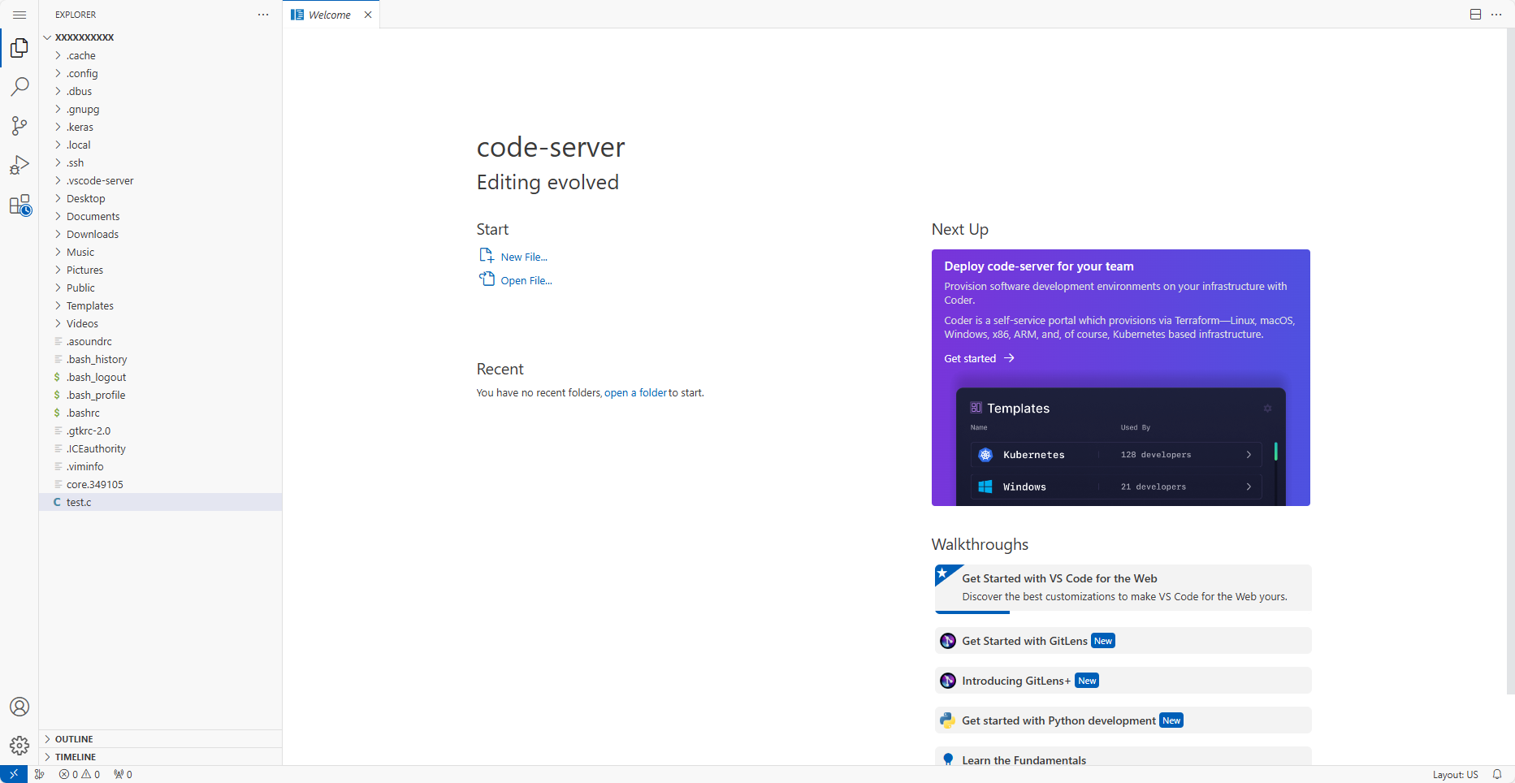Expand the .config folder
The width and height of the screenshot is (1515, 783).
coord(160,73)
